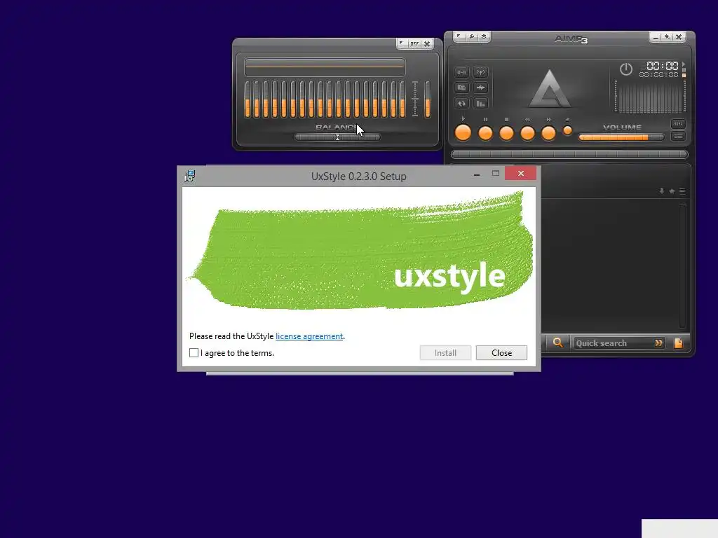Open the license agreement link
Image resolution: width=718 pixels, height=538 pixels.
[x=309, y=336]
